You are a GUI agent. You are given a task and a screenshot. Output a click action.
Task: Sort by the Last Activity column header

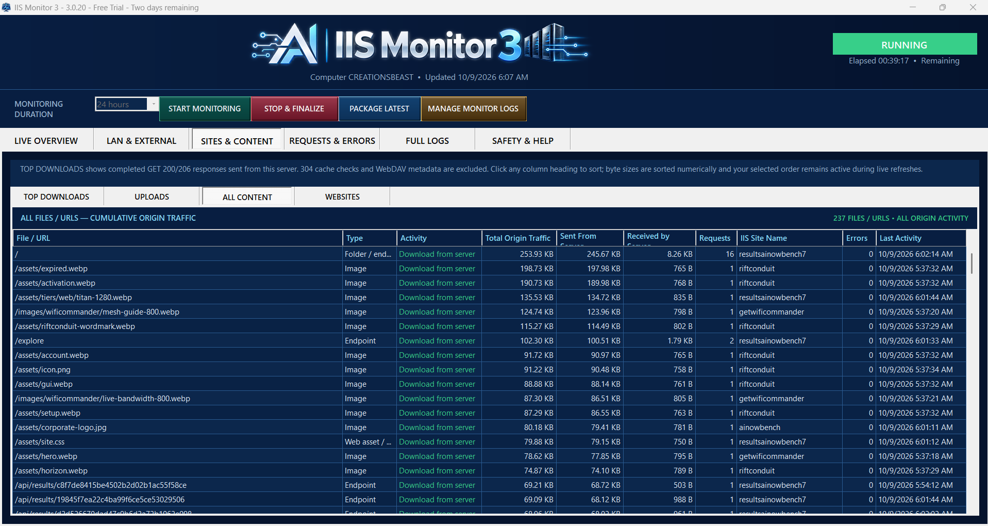pos(920,238)
